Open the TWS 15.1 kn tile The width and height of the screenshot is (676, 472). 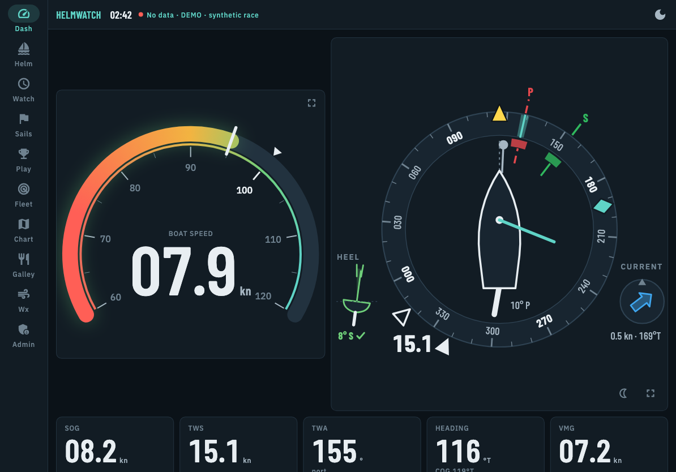pos(238,444)
